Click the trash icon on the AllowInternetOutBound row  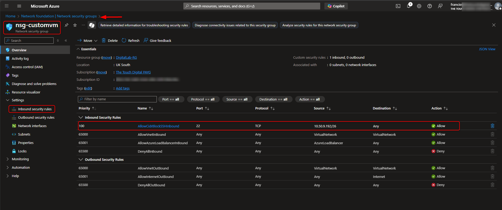click(493, 176)
